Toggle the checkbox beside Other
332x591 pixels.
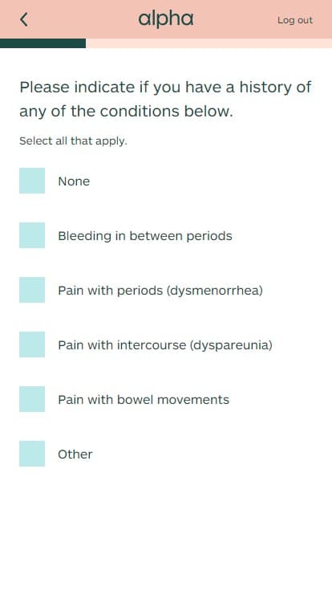click(32, 454)
